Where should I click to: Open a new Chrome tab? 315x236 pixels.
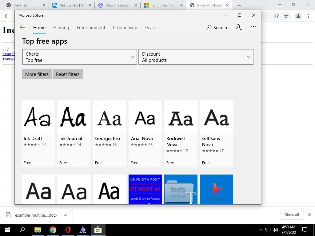[239, 5]
